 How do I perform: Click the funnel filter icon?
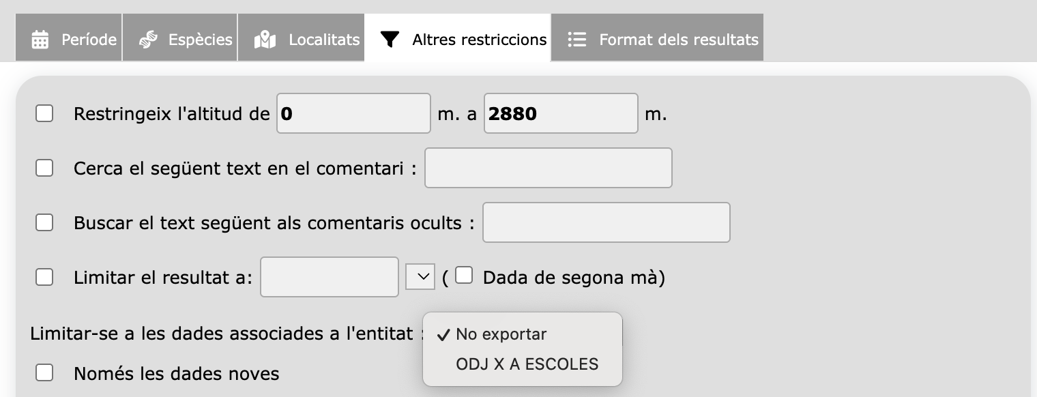[x=390, y=40]
